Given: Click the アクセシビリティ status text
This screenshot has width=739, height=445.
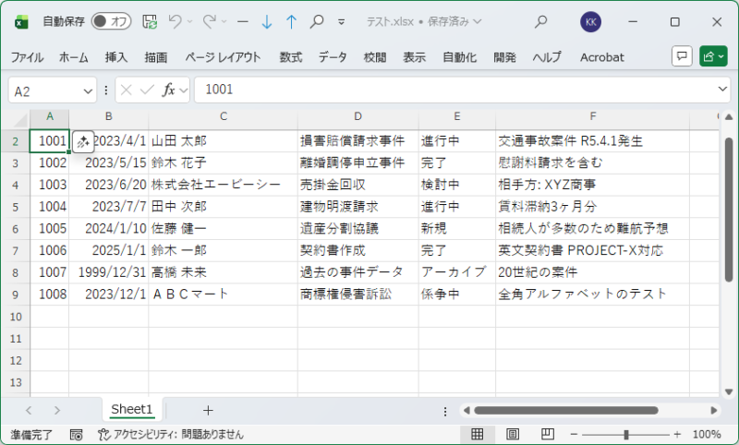Looking at the screenshot, I should (171, 434).
